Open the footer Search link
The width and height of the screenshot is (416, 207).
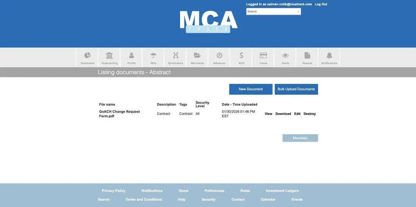[x=104, y=199]
